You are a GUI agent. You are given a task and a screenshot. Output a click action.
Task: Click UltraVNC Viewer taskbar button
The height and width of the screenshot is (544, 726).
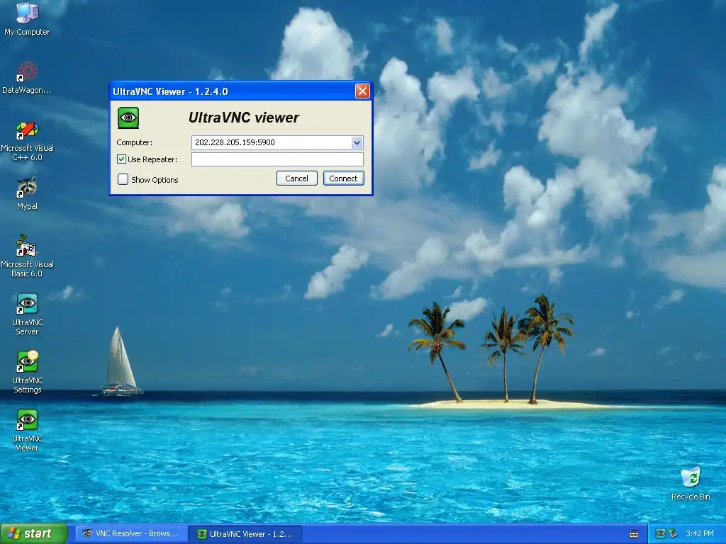[x=246, y=534]
